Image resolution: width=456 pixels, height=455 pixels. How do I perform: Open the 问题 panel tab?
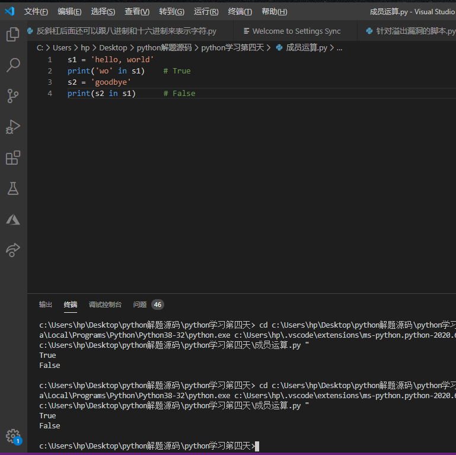(140, 305)
